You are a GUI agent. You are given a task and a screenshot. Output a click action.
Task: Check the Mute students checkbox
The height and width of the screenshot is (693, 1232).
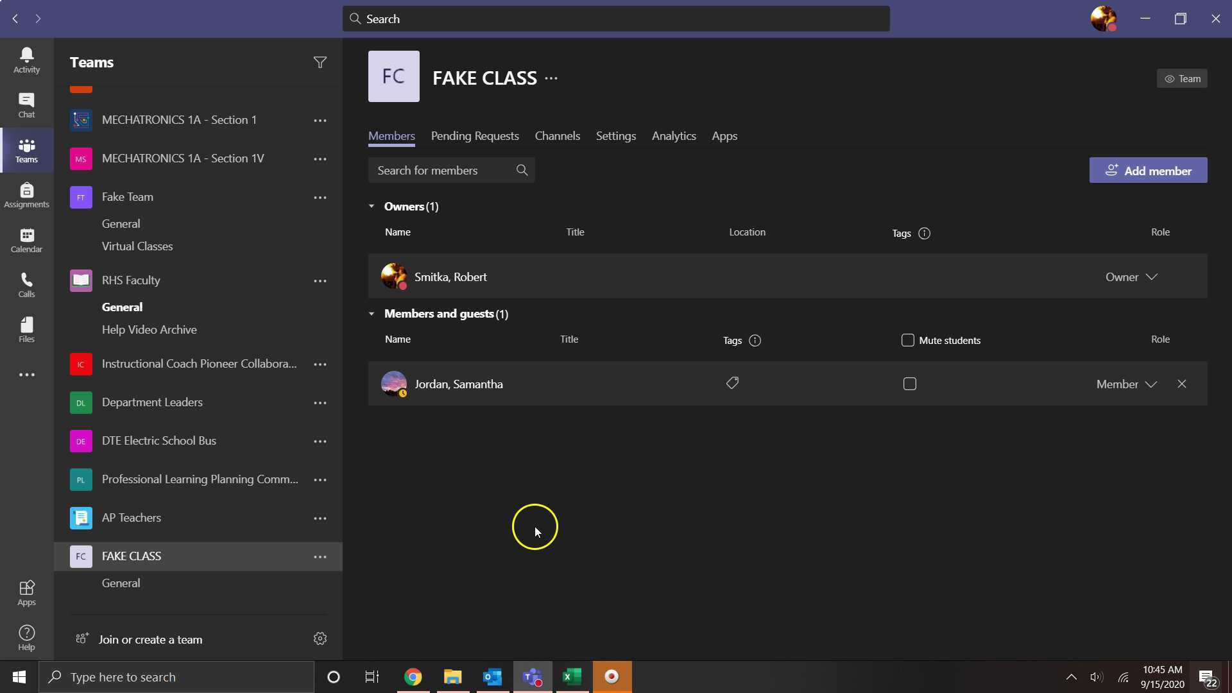coord(907,340)
